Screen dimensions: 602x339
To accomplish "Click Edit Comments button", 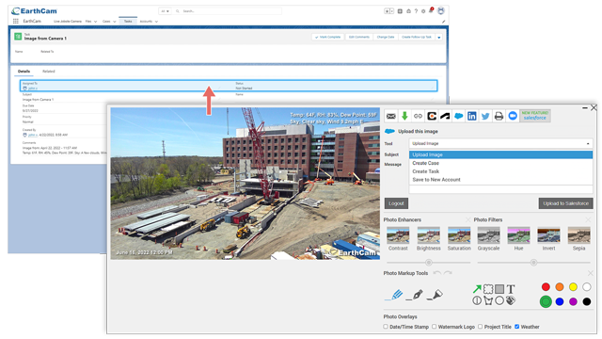I will click(x=359, y=38).
